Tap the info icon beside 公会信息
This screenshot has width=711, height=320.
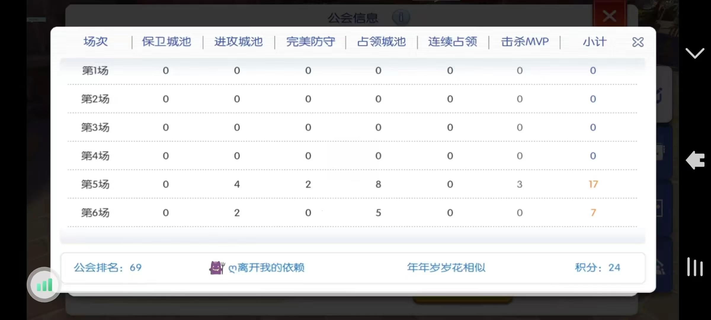[401, 17]
